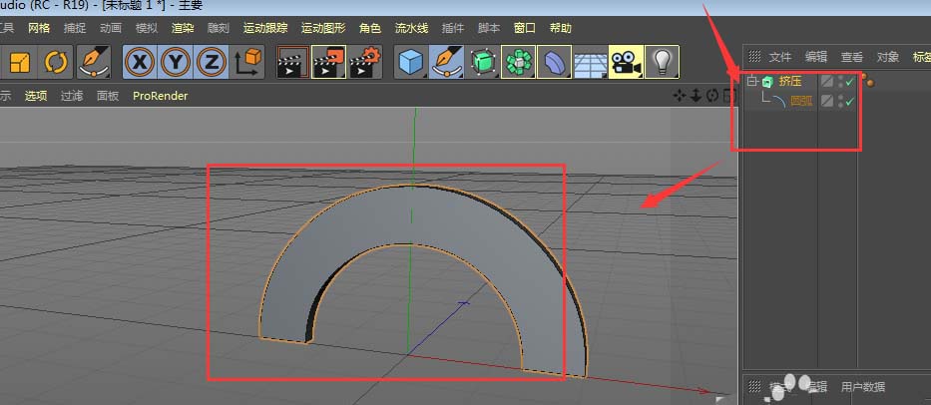Image resolution: width=931 pixels, height=405 pixels.
Task: Add a light with the bulb icon
Action: point(660,63)
